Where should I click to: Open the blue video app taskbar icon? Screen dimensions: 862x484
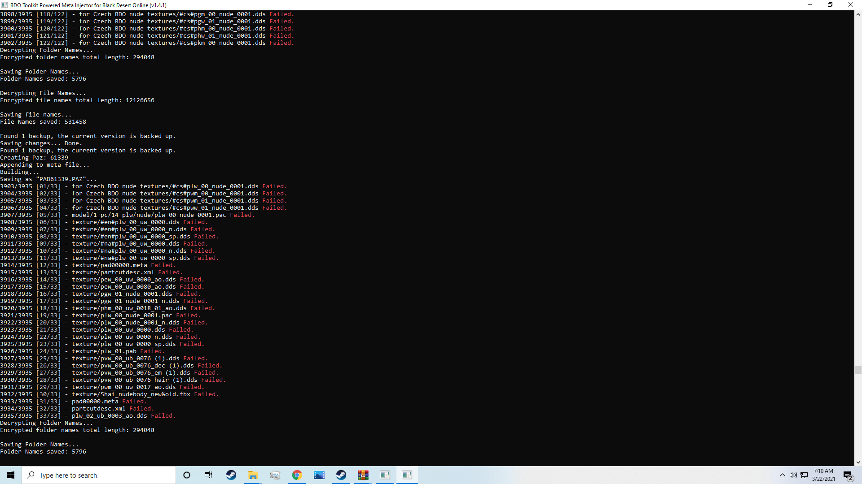319,475
